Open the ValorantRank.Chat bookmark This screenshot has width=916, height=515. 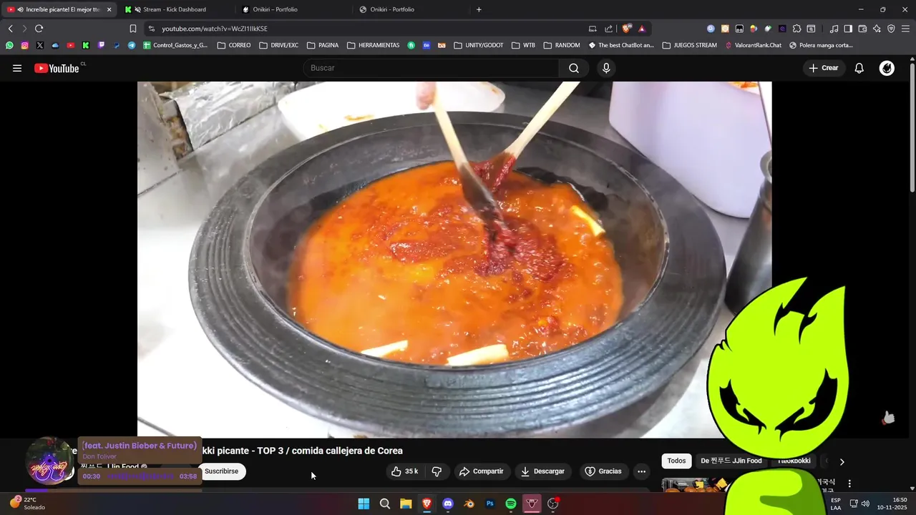click(x=753, y=45)
